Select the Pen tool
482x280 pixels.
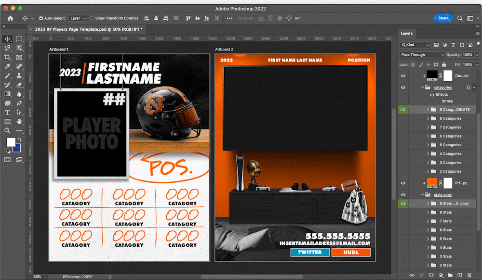(19, 103)
